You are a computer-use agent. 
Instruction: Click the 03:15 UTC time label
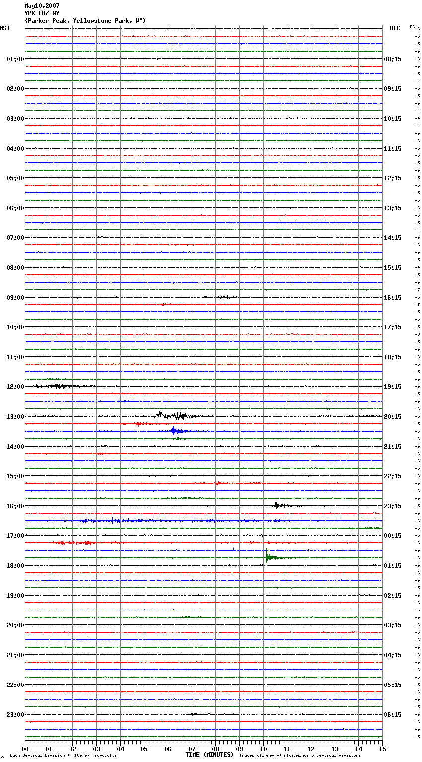point(393,625)
